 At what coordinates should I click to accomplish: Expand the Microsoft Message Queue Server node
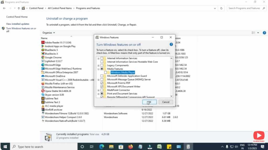[x=98, y=80]
